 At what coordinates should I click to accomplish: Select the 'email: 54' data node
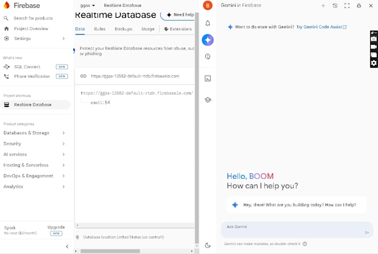[100, 102]
